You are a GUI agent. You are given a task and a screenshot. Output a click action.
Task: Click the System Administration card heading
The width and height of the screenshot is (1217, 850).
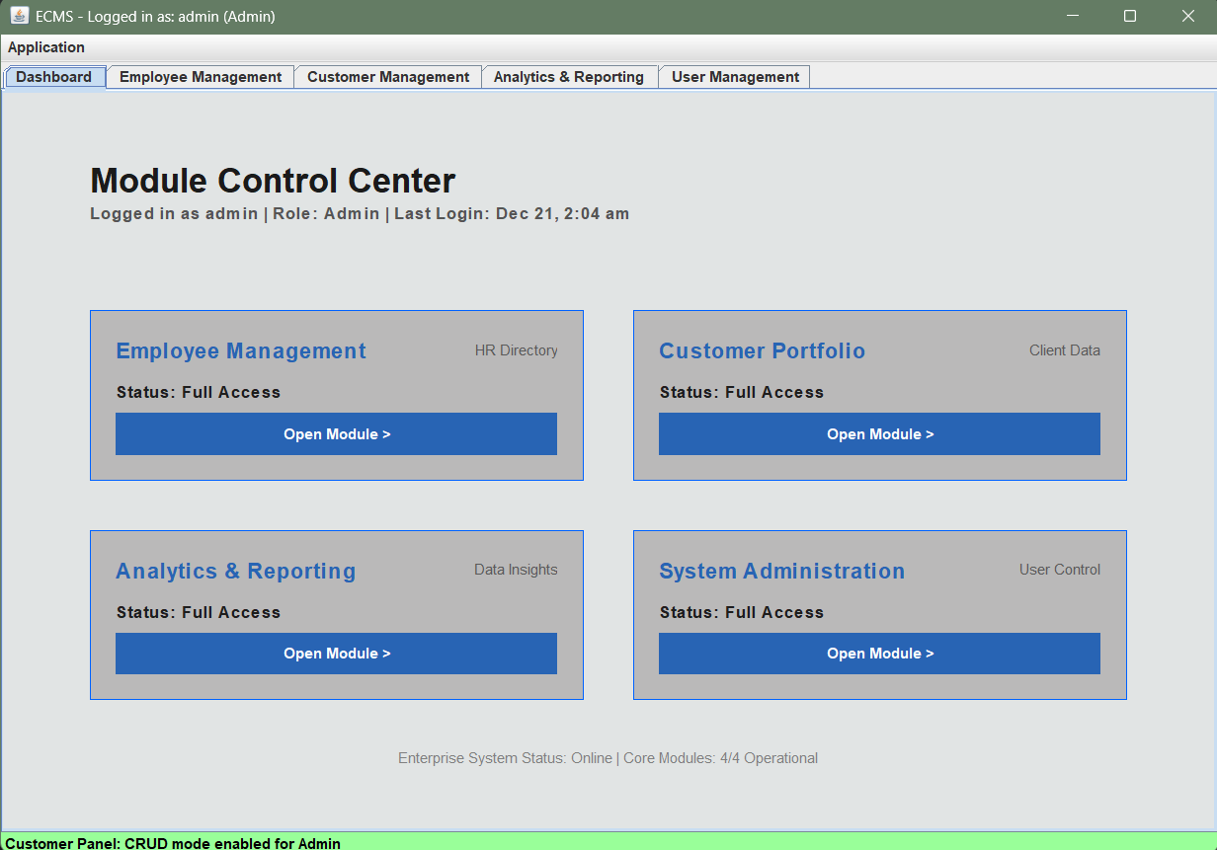click(781, 572)
